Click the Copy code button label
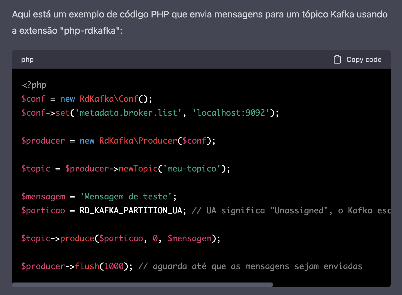This screenshot has height=295, width=402. [x=364, y=60]
